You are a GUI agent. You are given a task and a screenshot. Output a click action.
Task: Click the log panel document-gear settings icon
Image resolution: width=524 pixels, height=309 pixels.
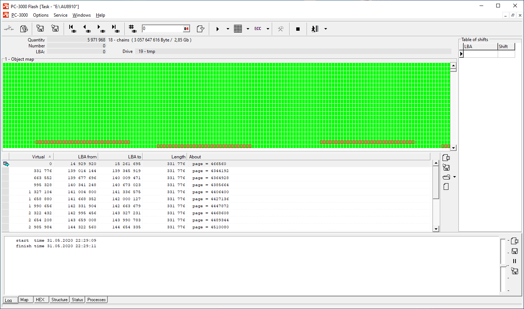tap(514, 241)
